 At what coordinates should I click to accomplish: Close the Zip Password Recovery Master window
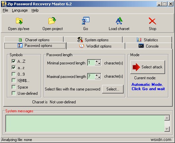point(171,4)
